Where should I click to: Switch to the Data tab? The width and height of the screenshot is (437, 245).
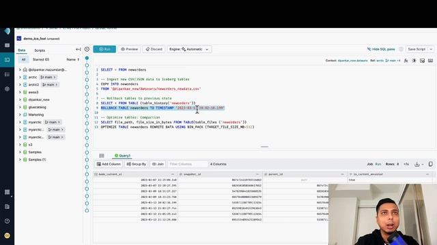(x=21, y=50)
